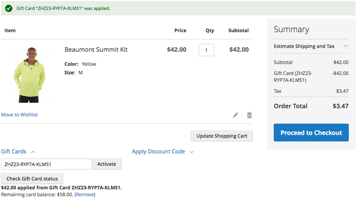The height and width of the screenshot is (200, 357).
Task: Click Proceed to Checkout button
Action: [x=311, y=133]
